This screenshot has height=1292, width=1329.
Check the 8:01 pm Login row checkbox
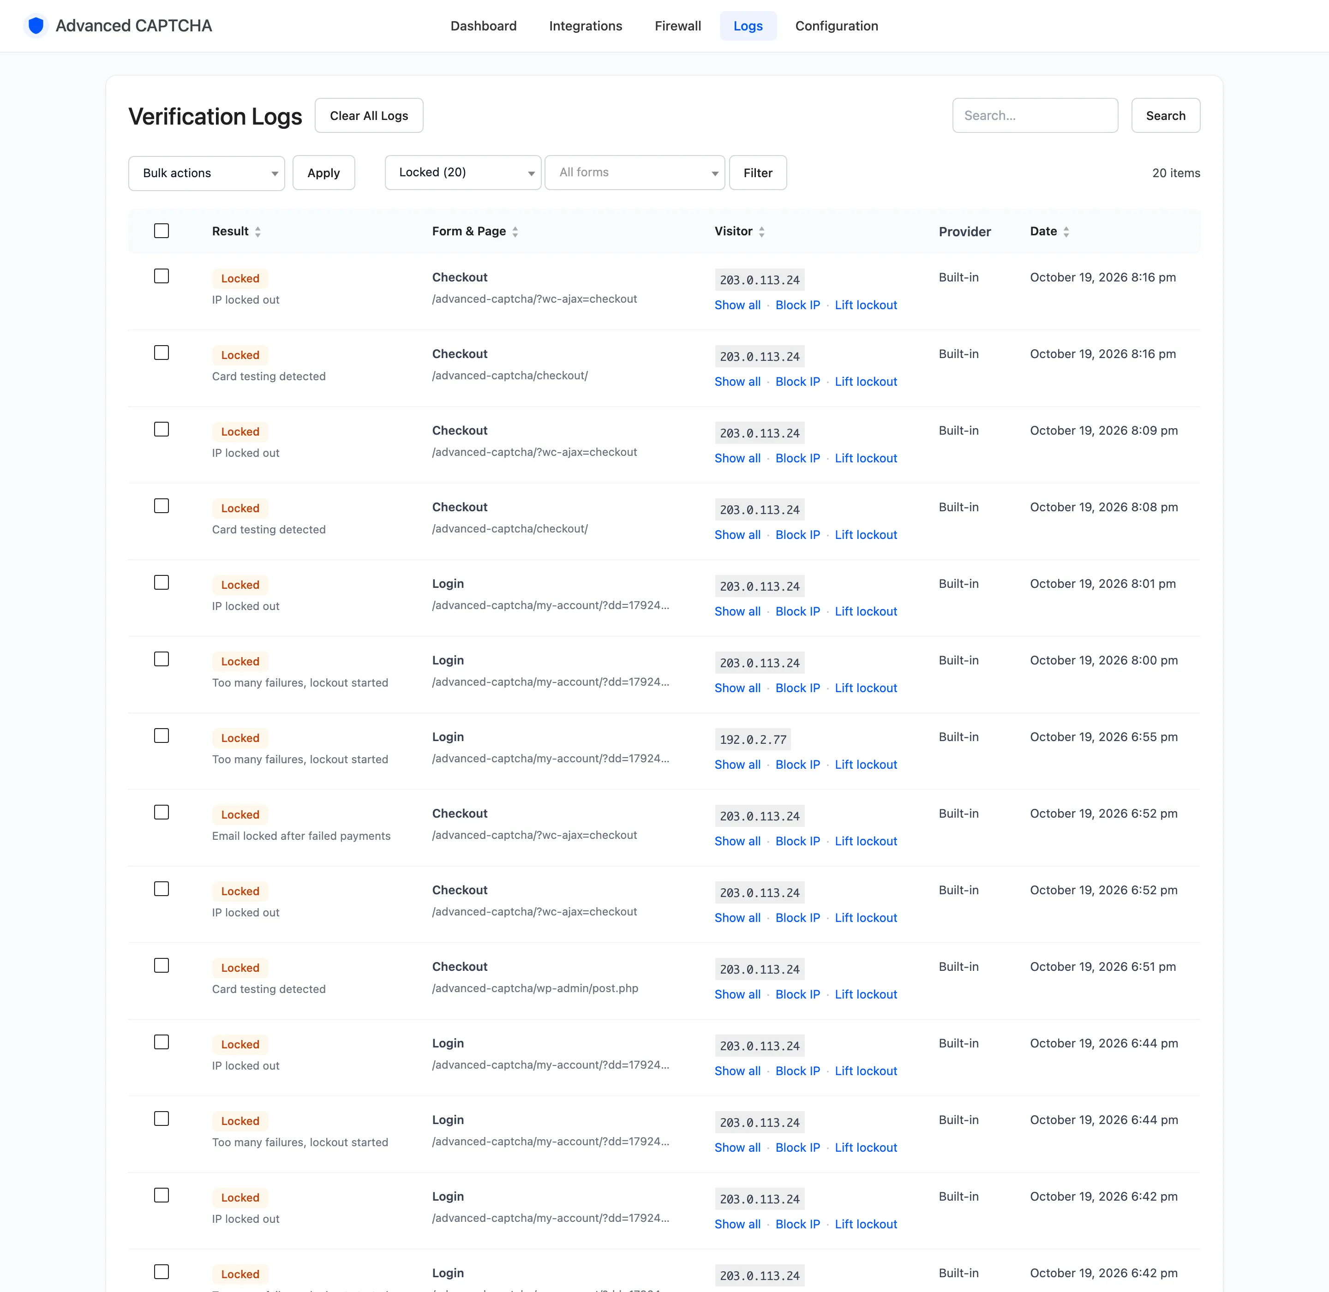tap(162, 583)
